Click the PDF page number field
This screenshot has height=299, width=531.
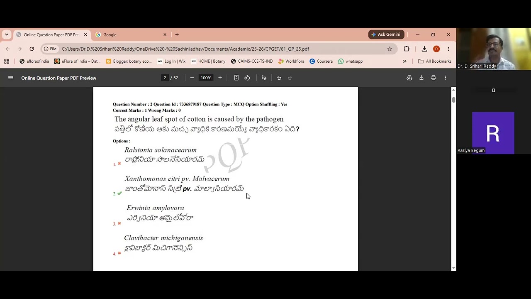tap(165, 78)
